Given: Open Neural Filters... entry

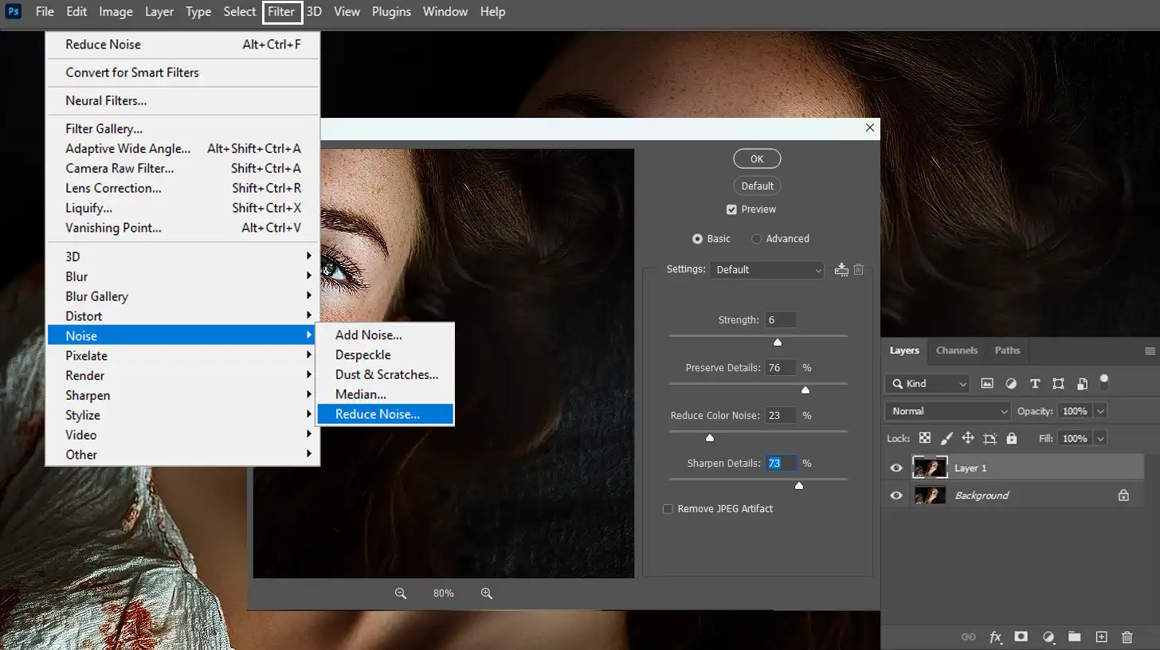Looking at the screenshot, I should click(182, 100).
